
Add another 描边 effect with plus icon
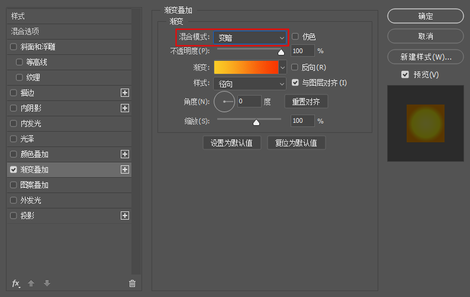pyautogui.click(x=125, y=93)
